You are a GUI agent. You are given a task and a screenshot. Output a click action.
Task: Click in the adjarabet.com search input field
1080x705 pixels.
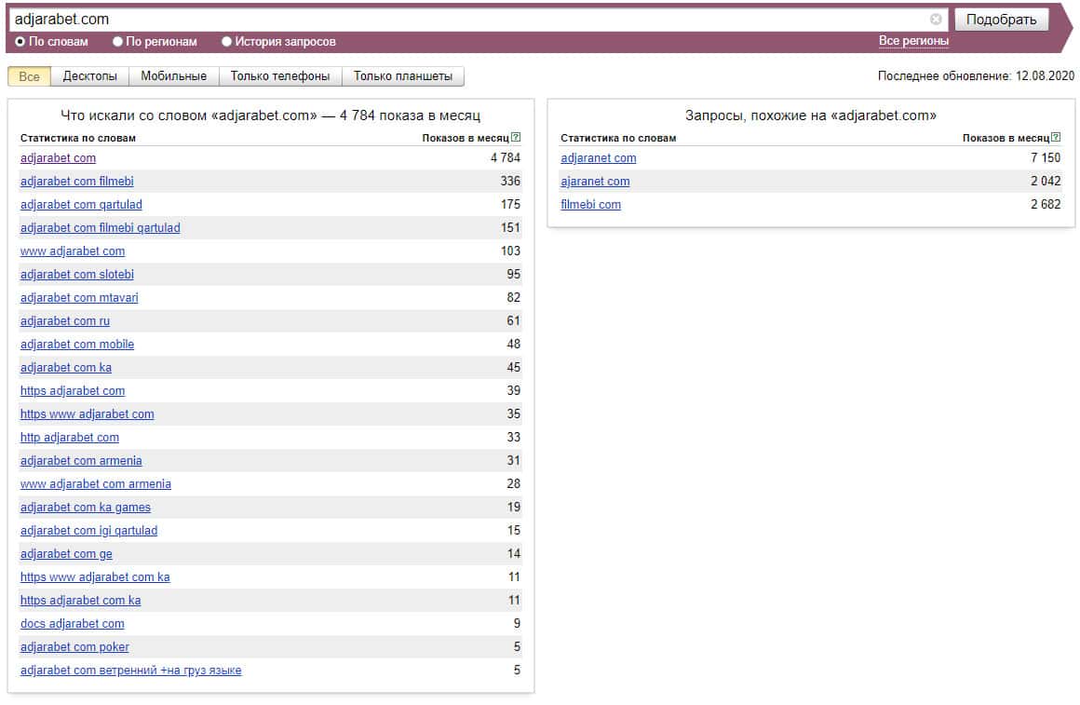point(466,20)
